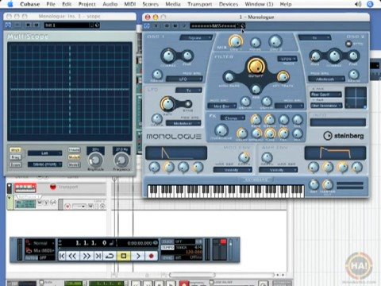Click the OSC 1 mix level knob
This screenshot has height=286, width=381.
tap(236, 42)
